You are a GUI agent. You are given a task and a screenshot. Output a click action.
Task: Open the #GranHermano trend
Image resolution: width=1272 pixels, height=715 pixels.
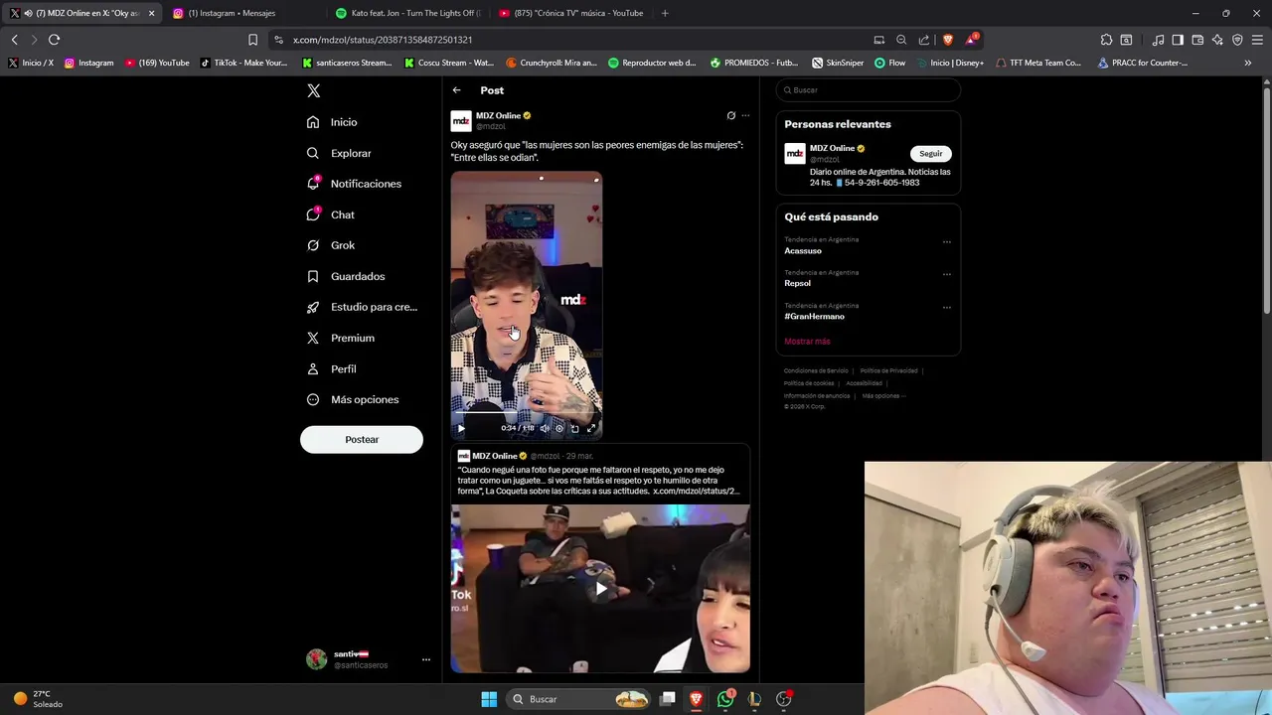pos(814,317)
